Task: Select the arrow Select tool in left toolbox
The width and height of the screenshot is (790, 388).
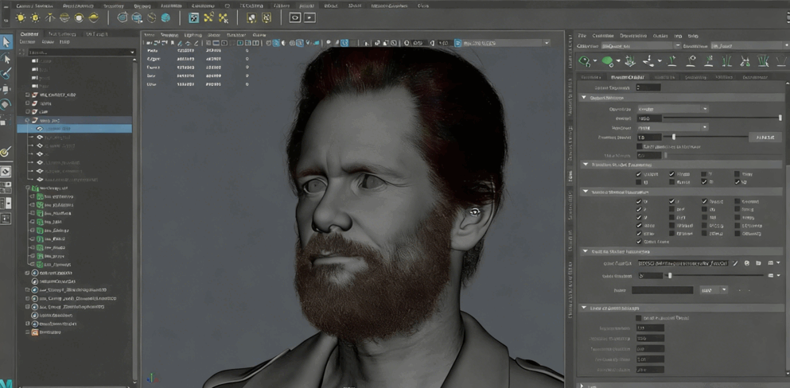Action: pos(6,42)
